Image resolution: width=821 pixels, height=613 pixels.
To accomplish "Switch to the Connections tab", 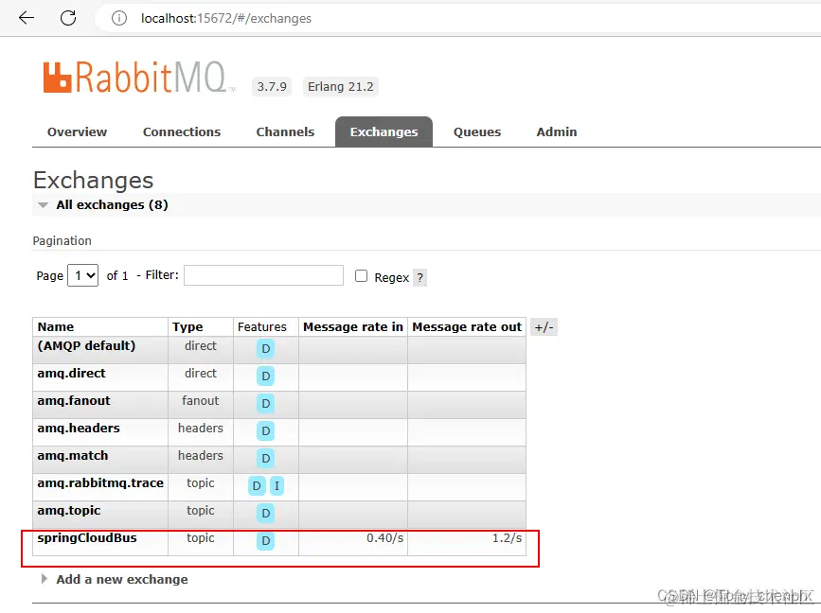I will point(182,131).
